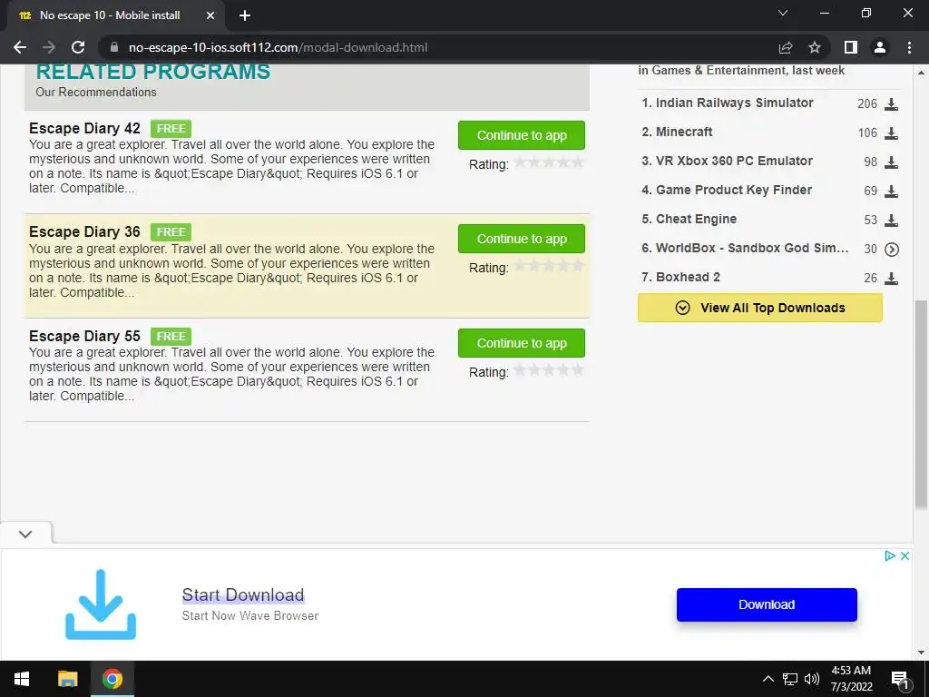929x697 pixels.
Task: Open the notification center icon
Action: point(900,679)
